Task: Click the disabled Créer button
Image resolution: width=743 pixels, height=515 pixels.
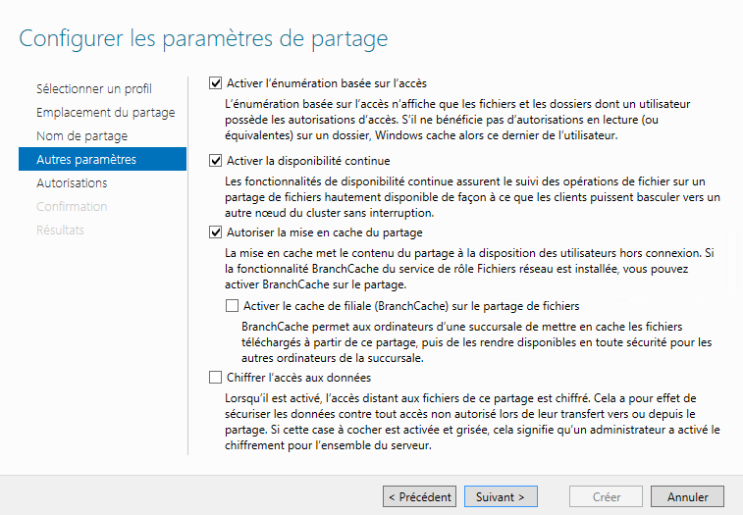Action: pos(606,496)
